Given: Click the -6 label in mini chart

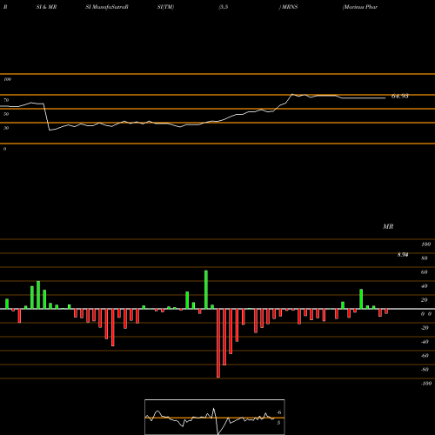Looking at the screenshot, I should coord(278,412).
